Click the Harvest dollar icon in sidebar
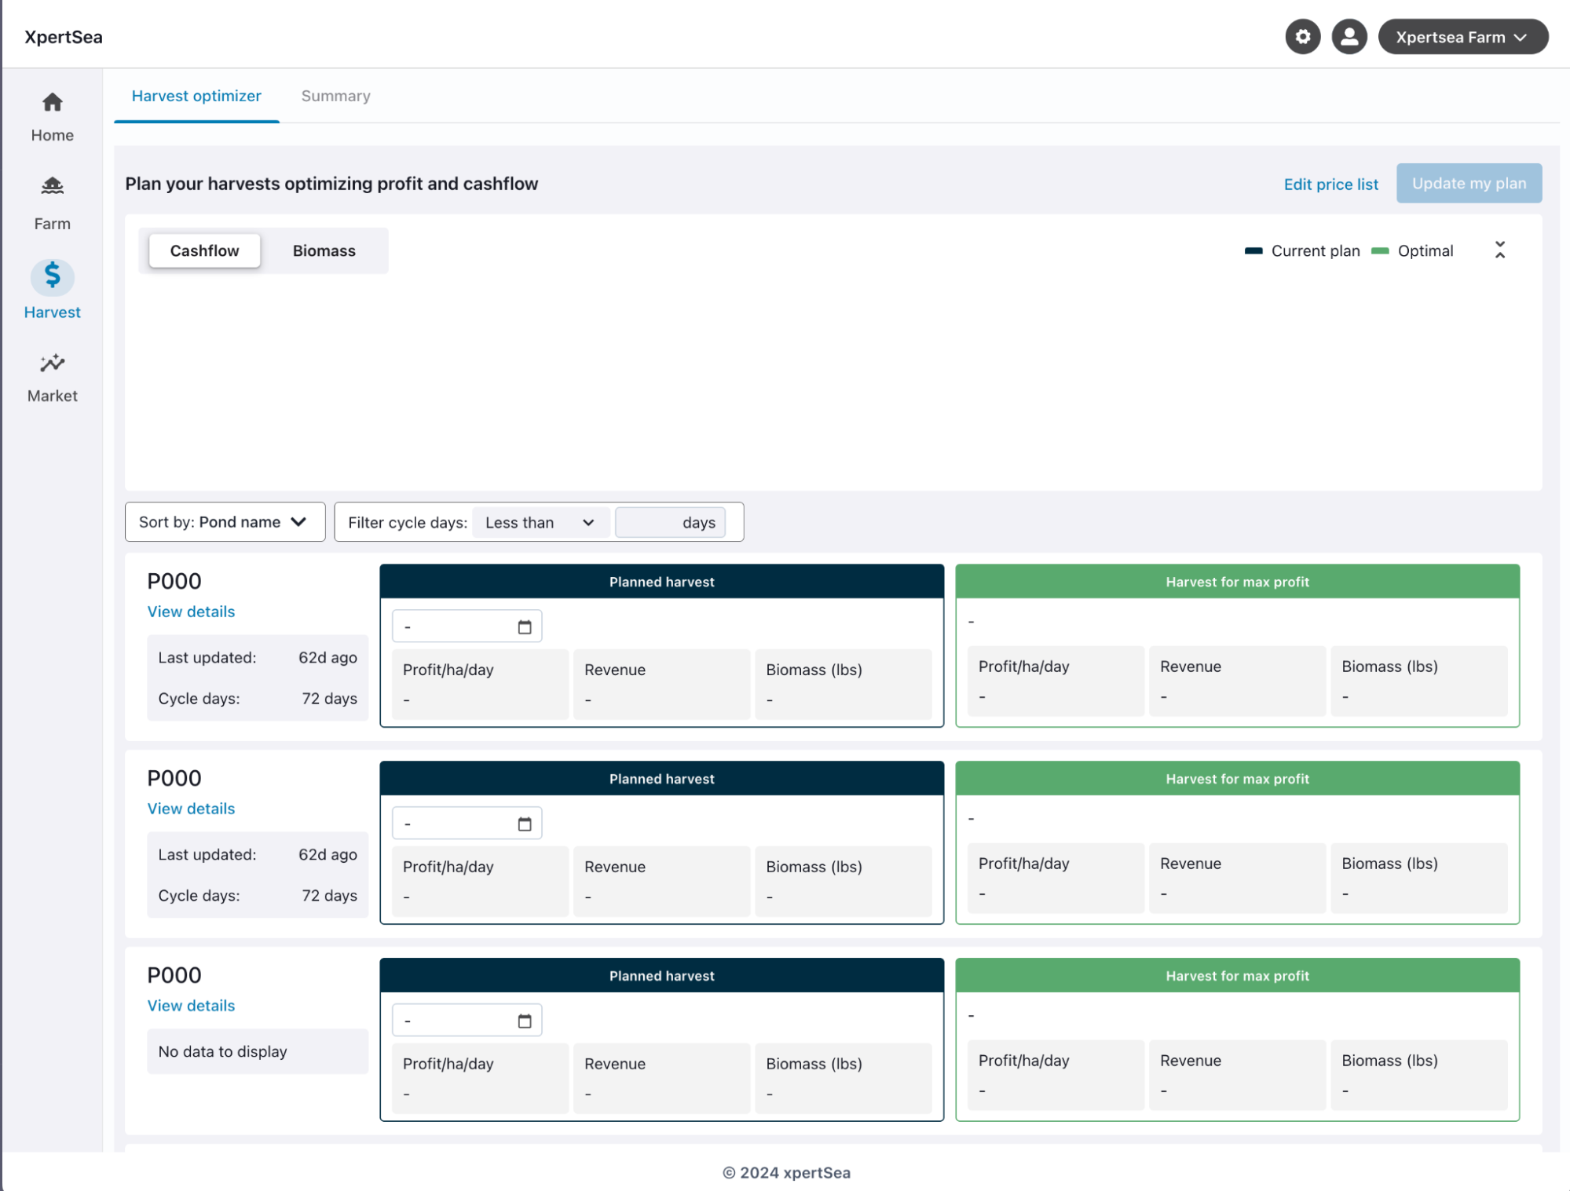The image size is (1570, 1191). click(52, 277)
